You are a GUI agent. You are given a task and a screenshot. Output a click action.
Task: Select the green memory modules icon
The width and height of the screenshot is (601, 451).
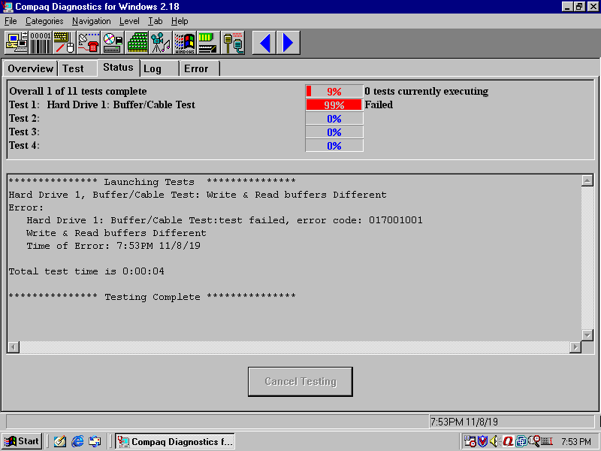[x=137, y=43]
